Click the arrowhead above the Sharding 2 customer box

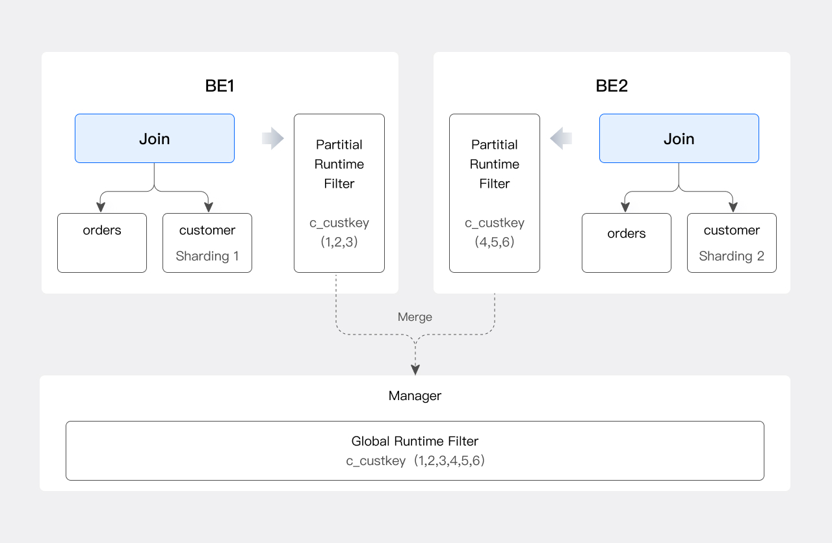pos(733,207)
